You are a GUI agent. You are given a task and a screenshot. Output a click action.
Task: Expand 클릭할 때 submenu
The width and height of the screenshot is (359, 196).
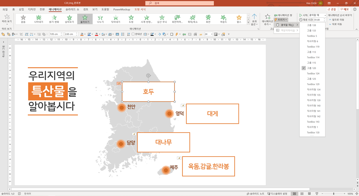pos(287,25)
